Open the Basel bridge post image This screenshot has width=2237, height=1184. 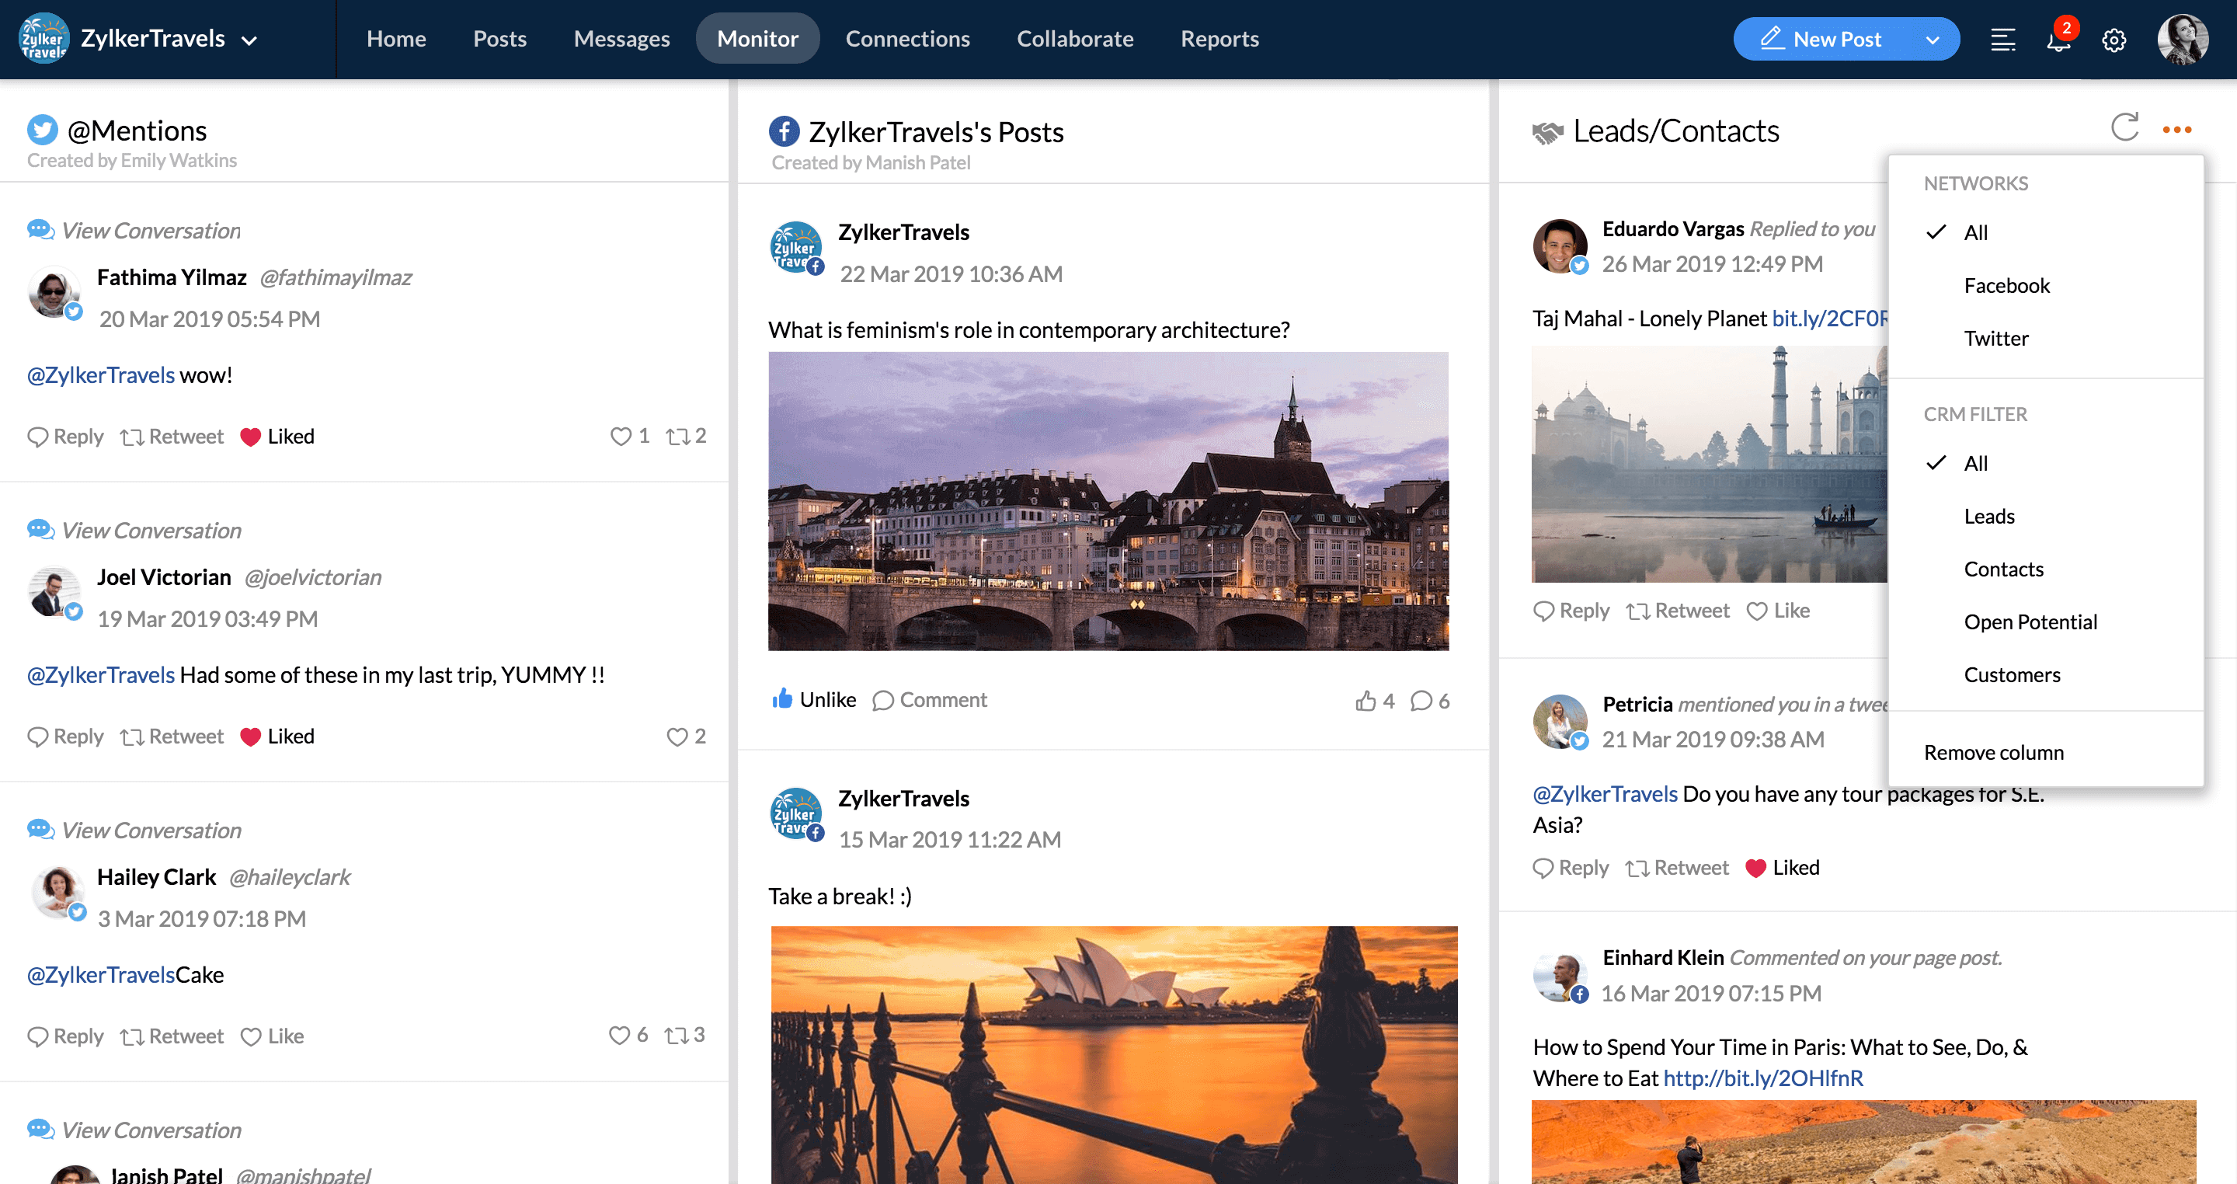coord(1108,501)
